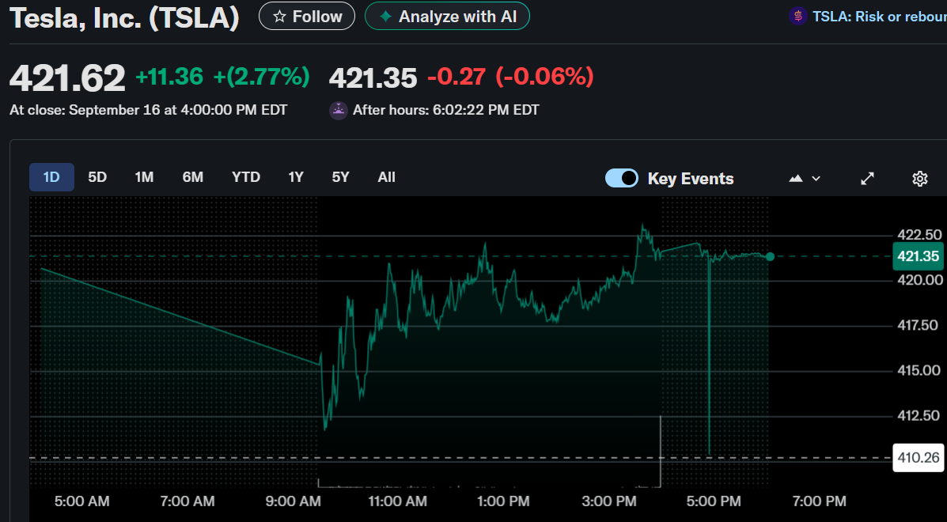This screenshot has height=522, width=947.
Task: Switch chart to 1M range
Action: (x=144, y=177)
